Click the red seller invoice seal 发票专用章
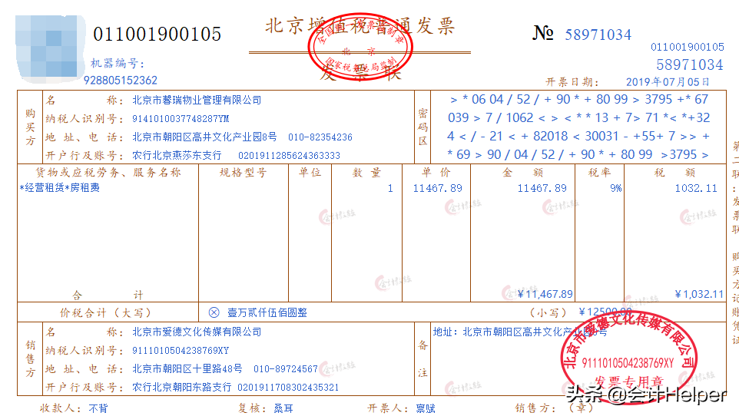 tap(628, 358)
